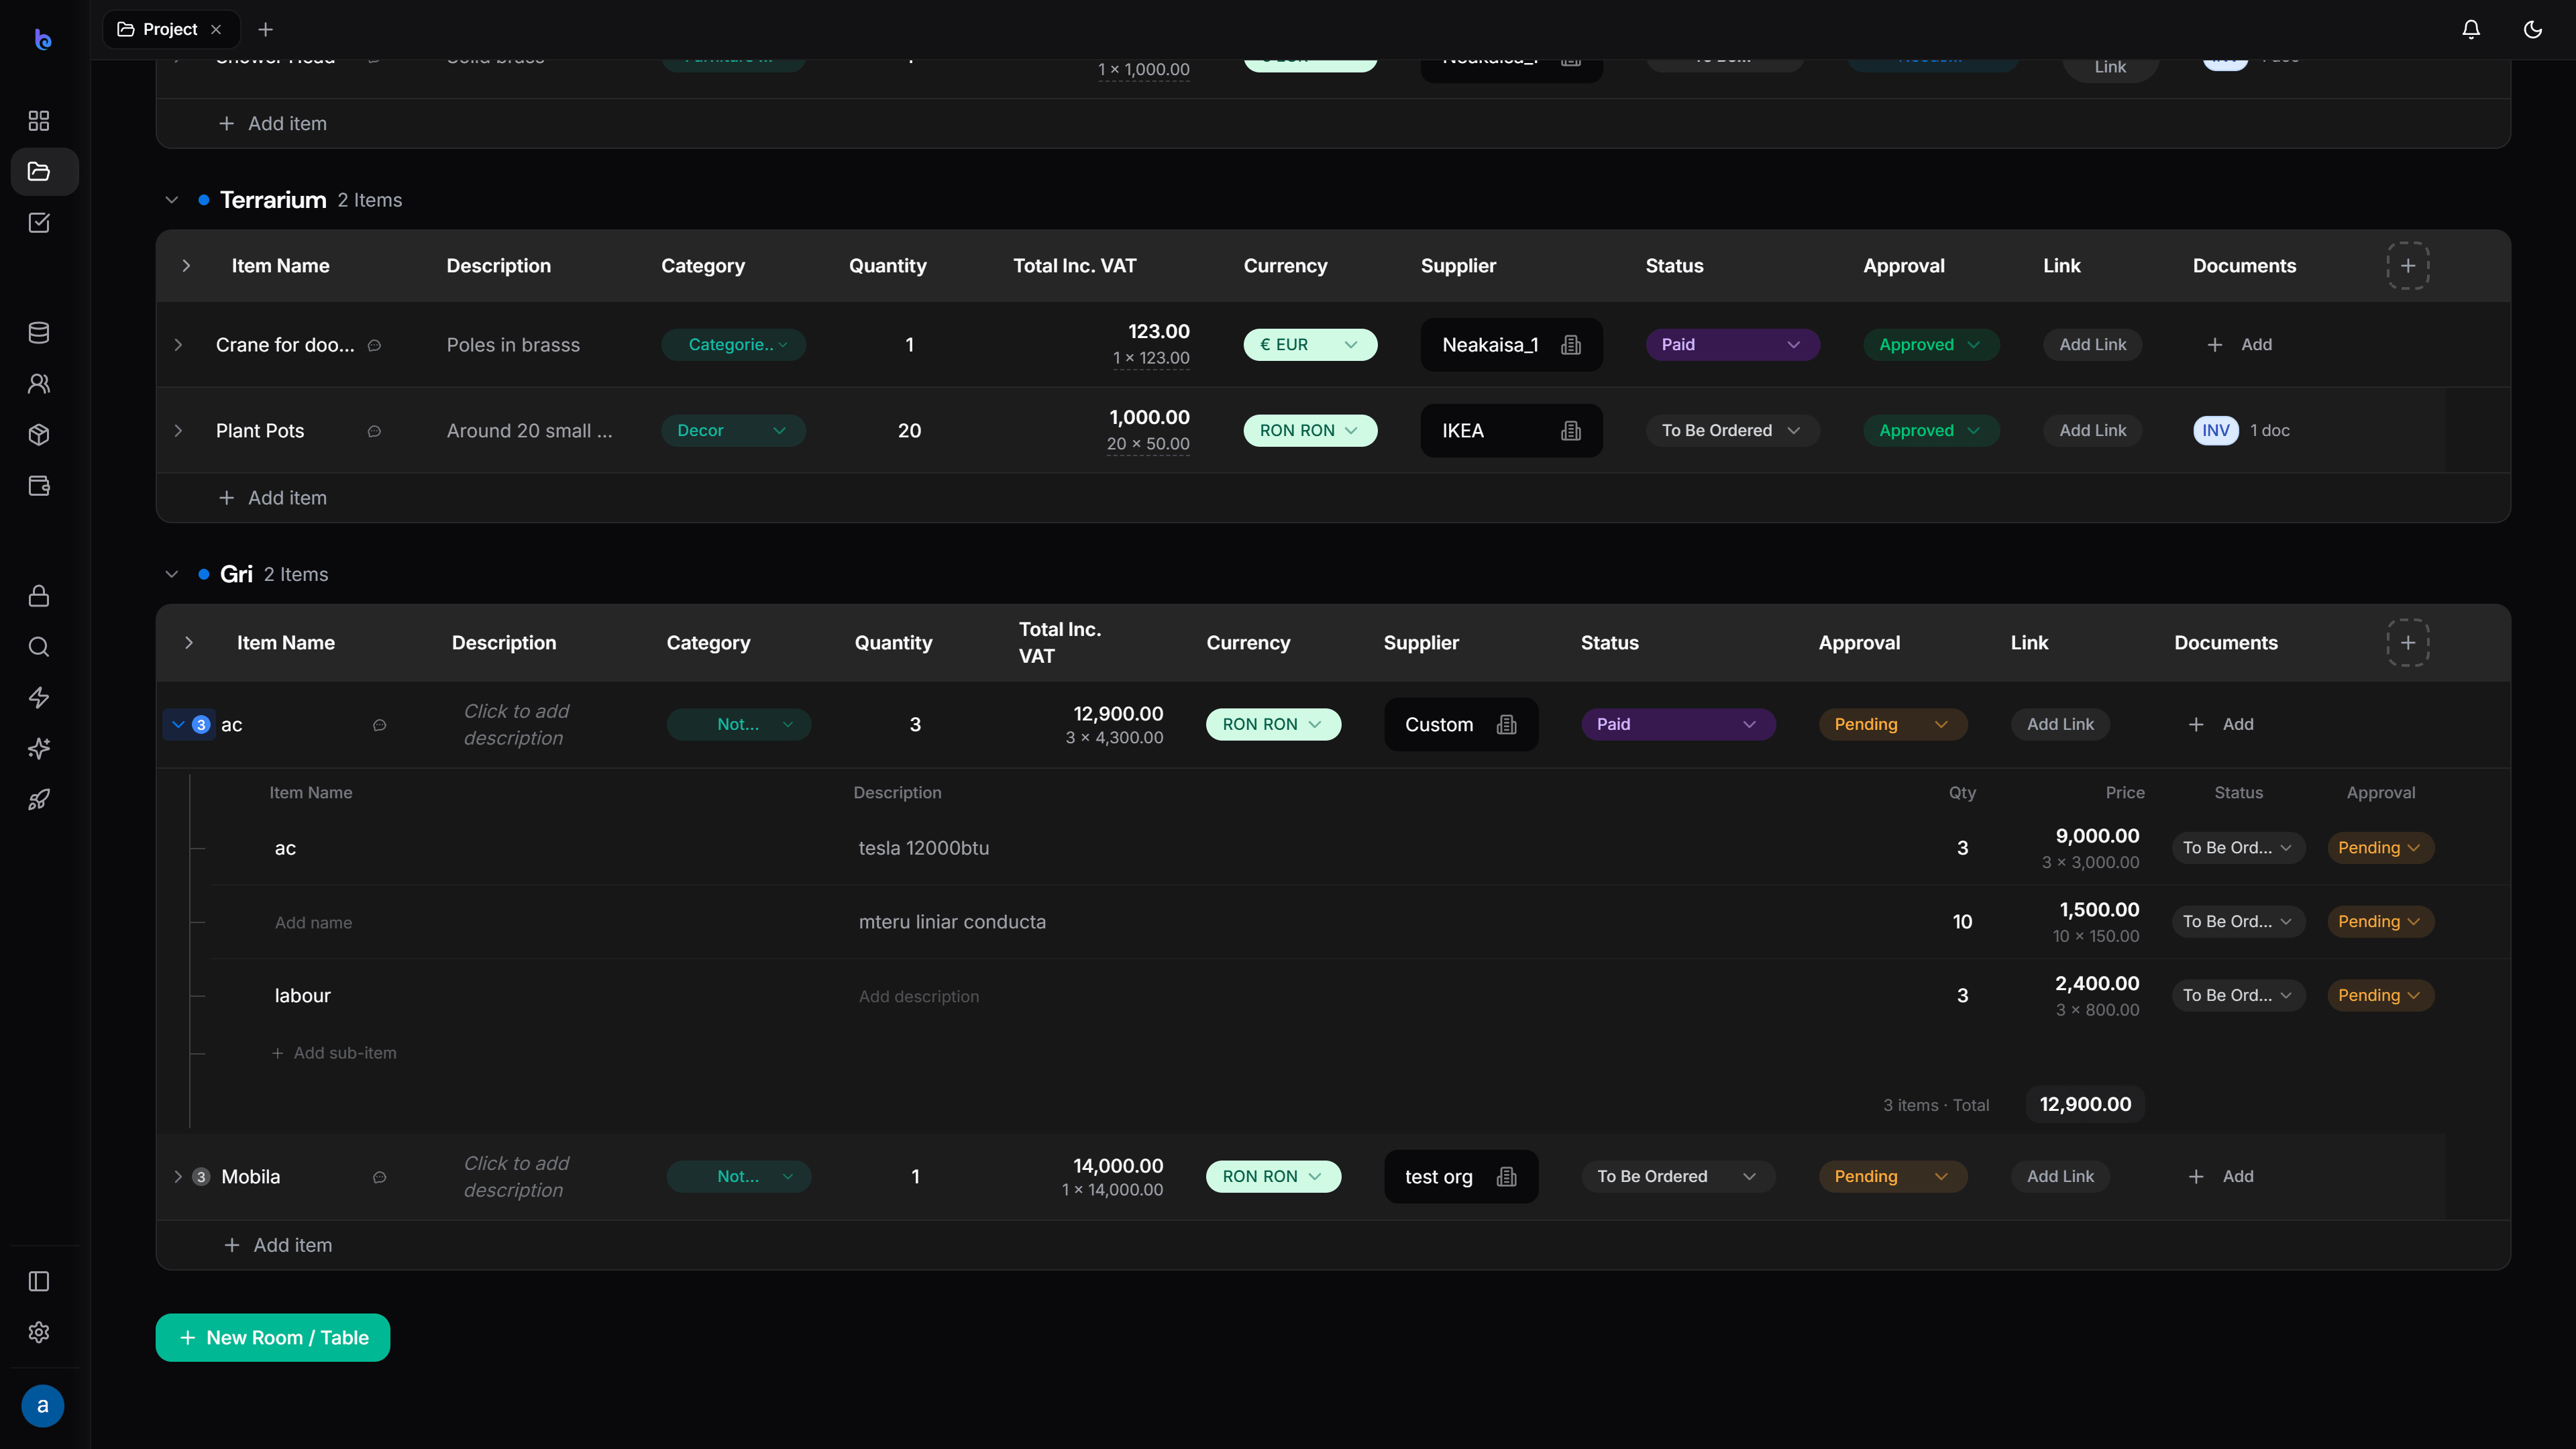Open labour sub-item status dropdown
The width and height of the screenshot is (2576, 1449).
2238,996
